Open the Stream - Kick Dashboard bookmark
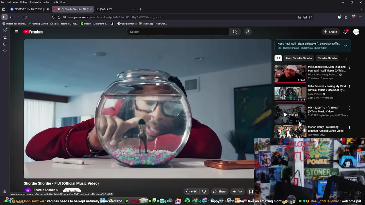The height and width of the screenshot is (205, 365). click(94, 24)
